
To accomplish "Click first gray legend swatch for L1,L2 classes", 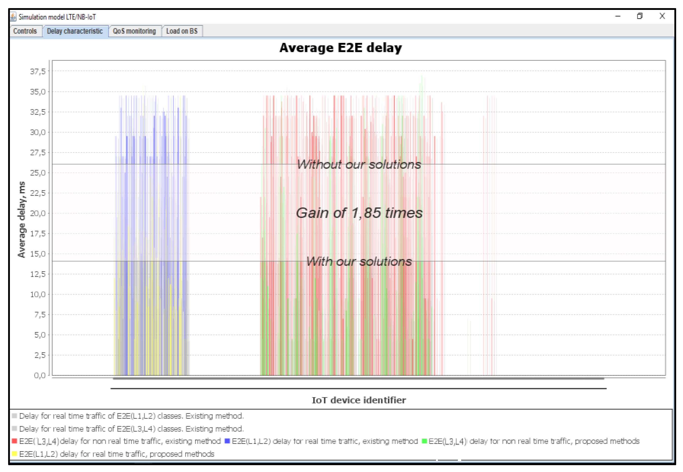I will point(14,416).
